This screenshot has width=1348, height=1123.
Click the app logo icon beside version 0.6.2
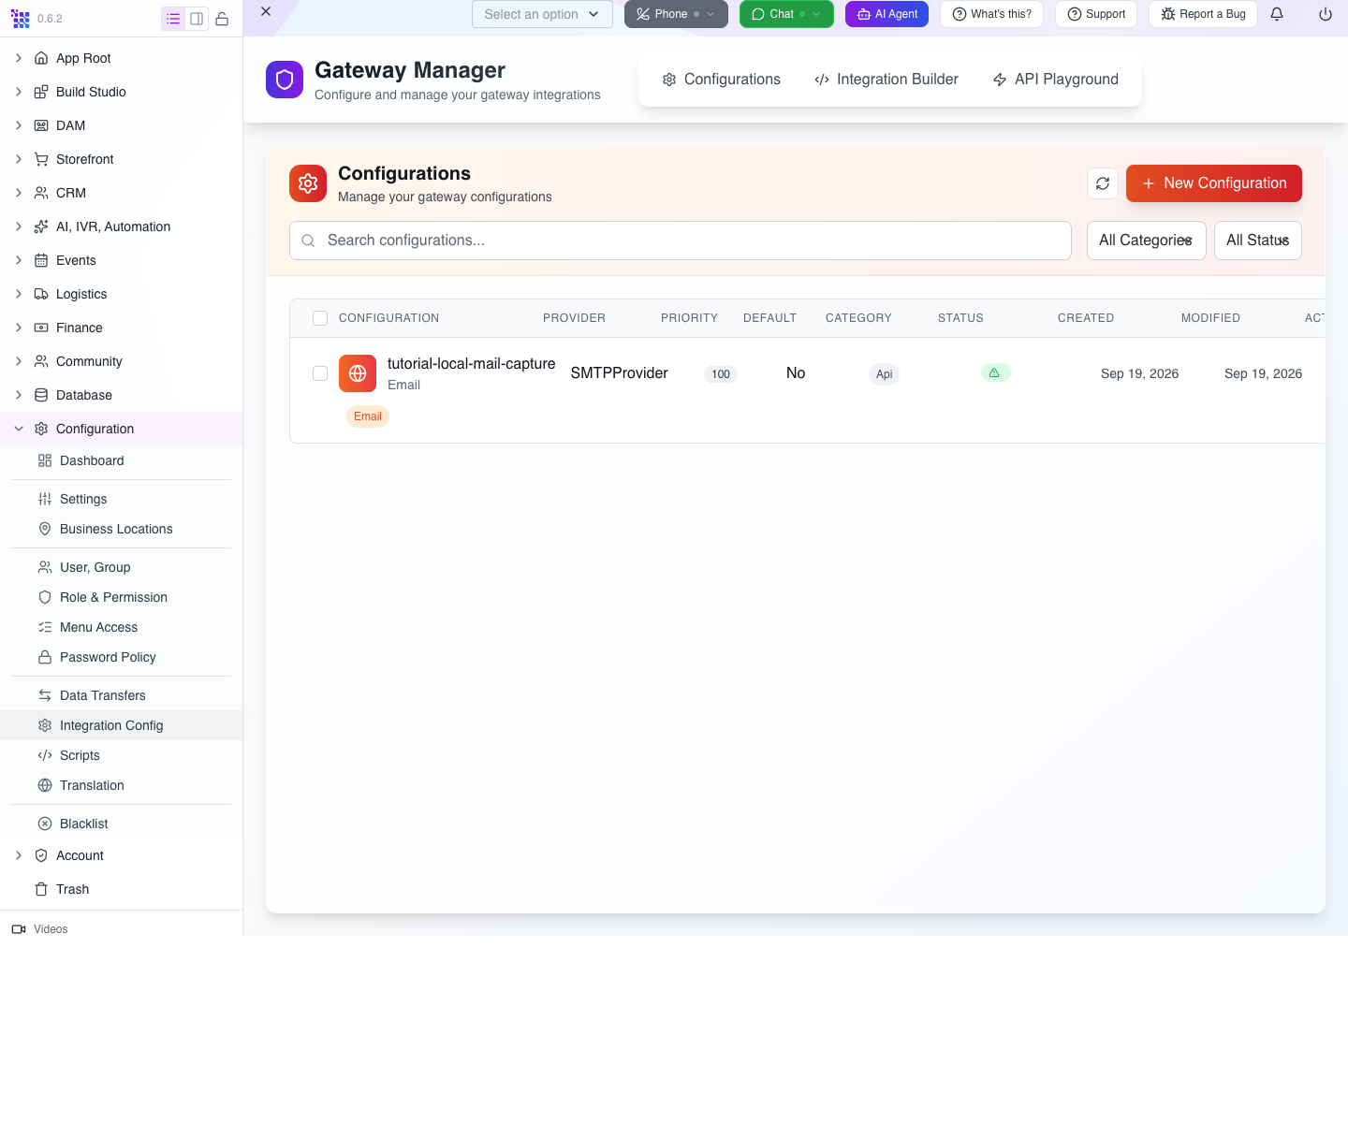[21, 19]
